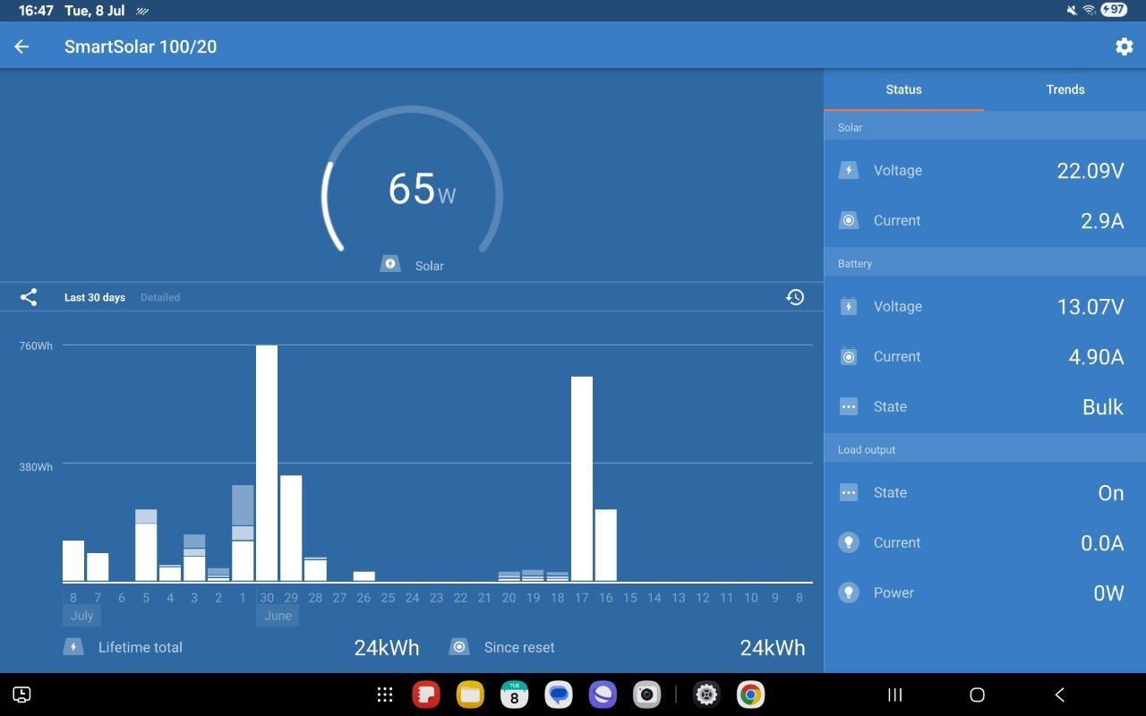The width and height of the screenshot is (1146, 716).
Task: Open the Samsung Internet browser
Action: 603,695
